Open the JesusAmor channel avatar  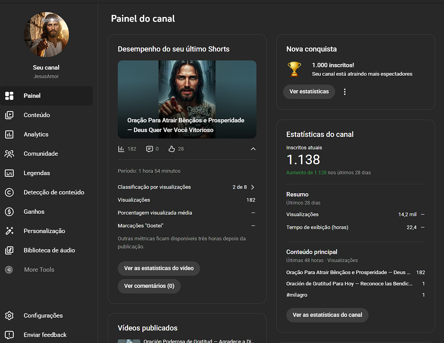(46, 35)
